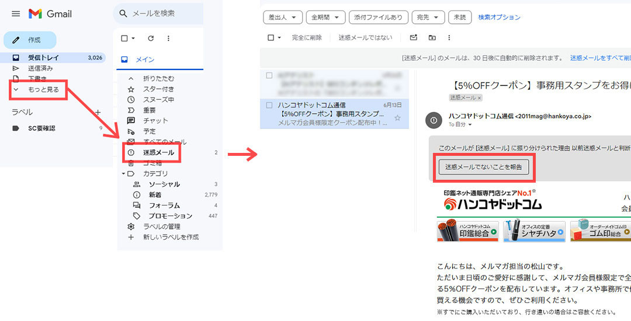The image size is (631, 321).
Task: Toggle the 未読 filter chip
Action: tap(460, 18)
